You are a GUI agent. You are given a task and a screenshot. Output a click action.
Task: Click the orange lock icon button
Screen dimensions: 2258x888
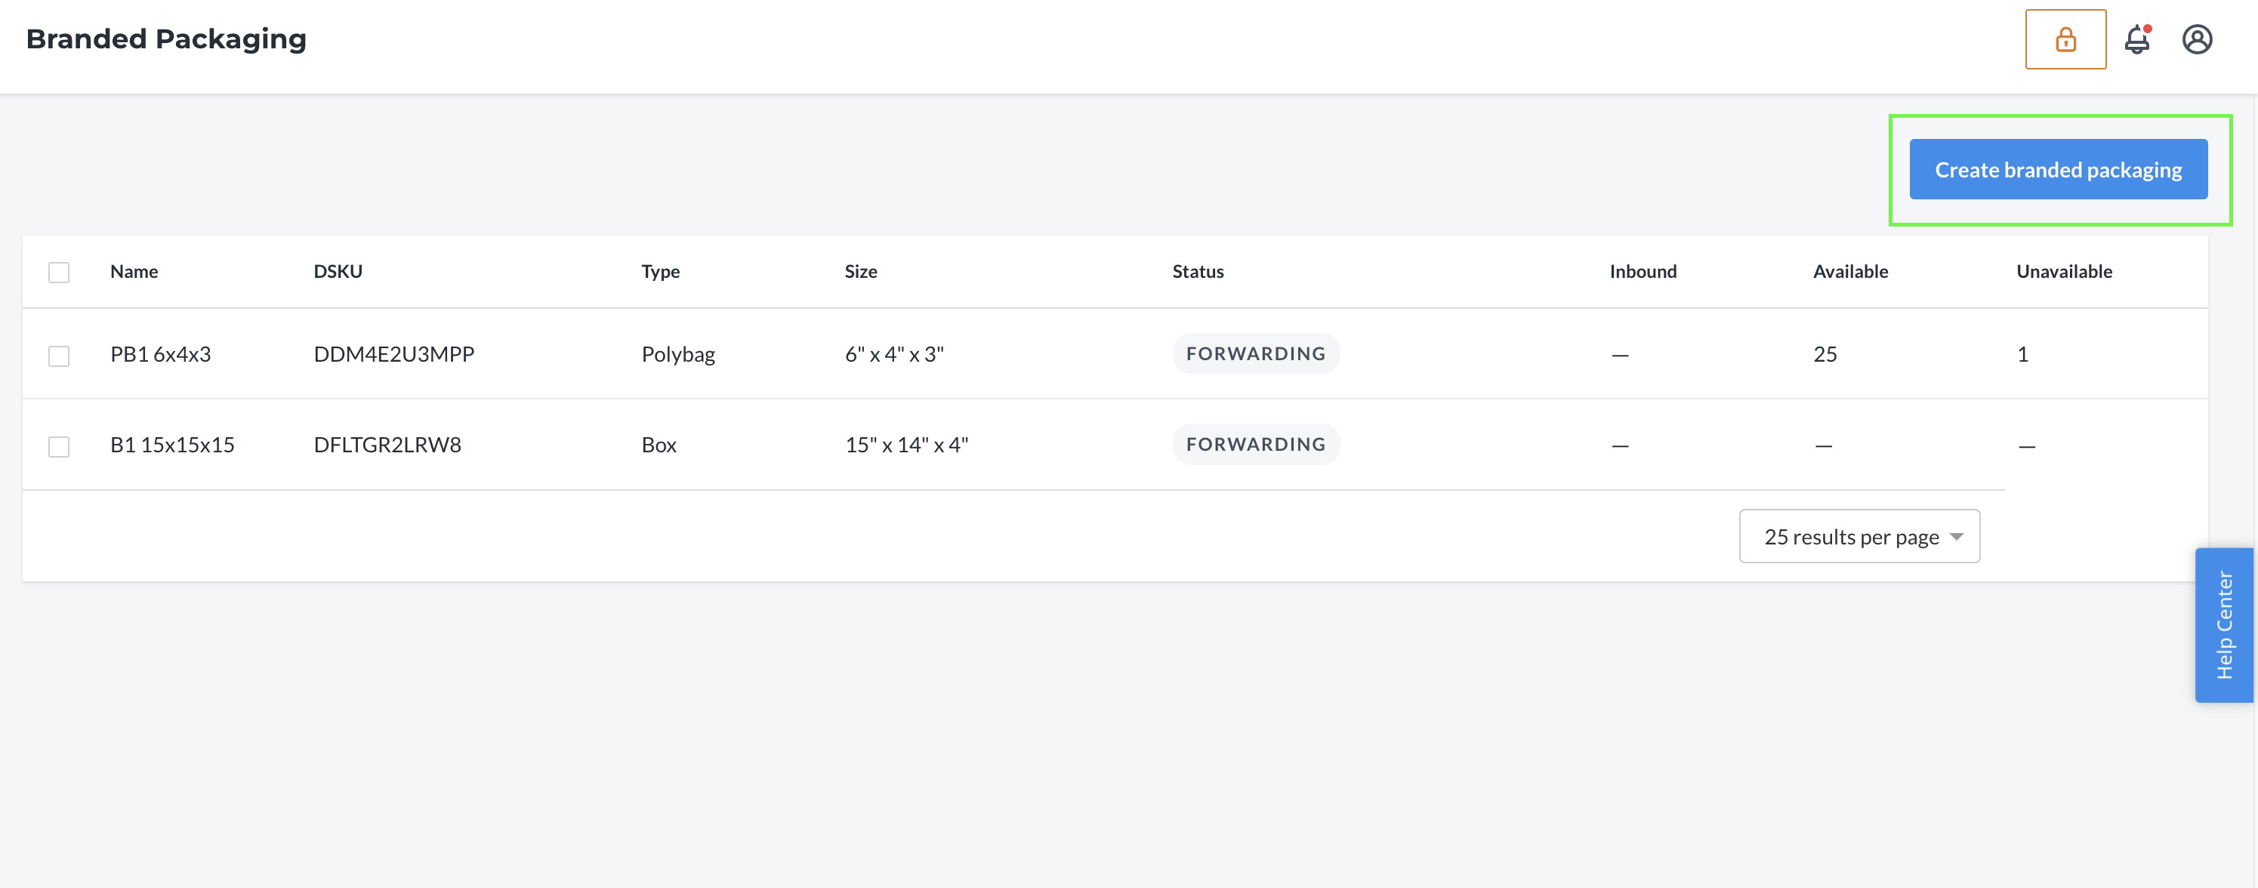pyautogui.click(x=2064, y=39)
